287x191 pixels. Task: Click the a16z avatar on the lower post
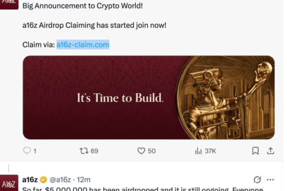click(x=9, y=183)
